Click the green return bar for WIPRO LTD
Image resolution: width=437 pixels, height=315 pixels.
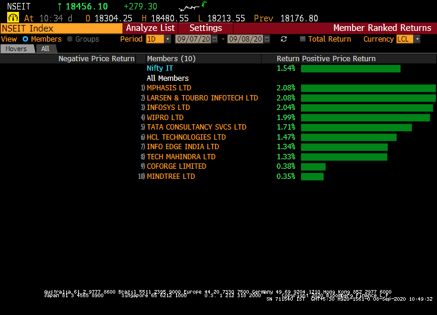pos(365,118)
